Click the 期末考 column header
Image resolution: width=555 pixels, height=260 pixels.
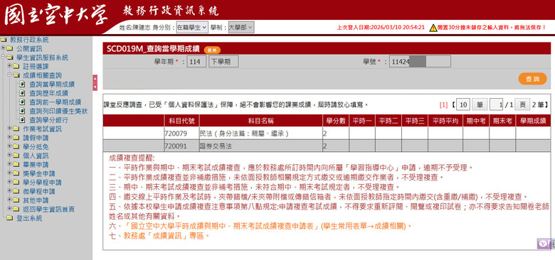point(502,121)
